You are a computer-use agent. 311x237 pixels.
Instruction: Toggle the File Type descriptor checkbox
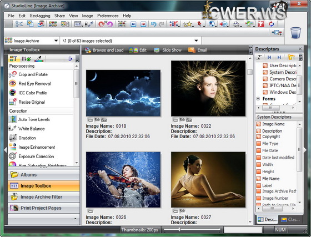[x=258, y=144]
